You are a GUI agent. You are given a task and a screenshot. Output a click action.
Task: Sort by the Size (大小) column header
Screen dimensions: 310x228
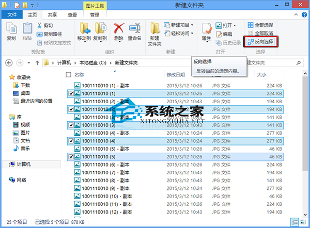261,75
